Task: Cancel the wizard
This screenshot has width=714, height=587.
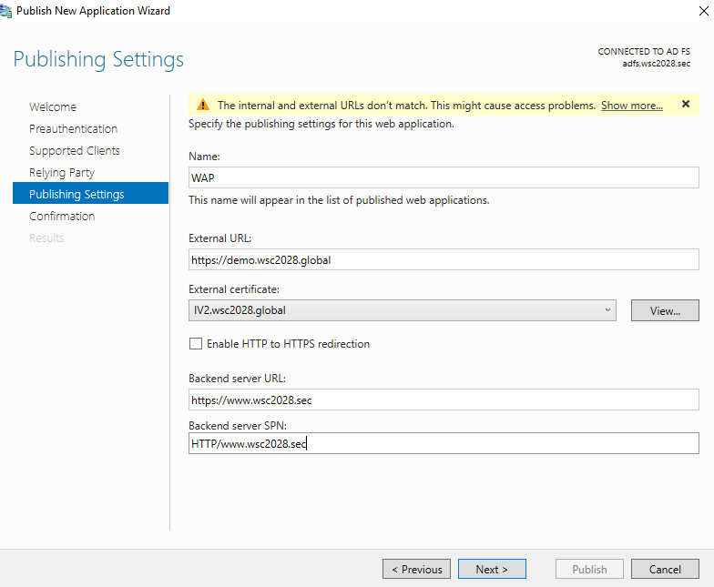Action: click(665, 569)
